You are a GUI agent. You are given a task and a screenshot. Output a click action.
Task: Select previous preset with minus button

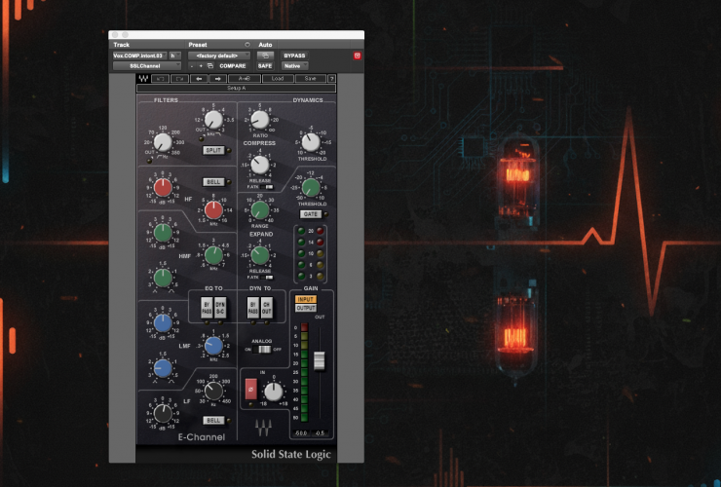pyautogui.click(x=192, y=66)
